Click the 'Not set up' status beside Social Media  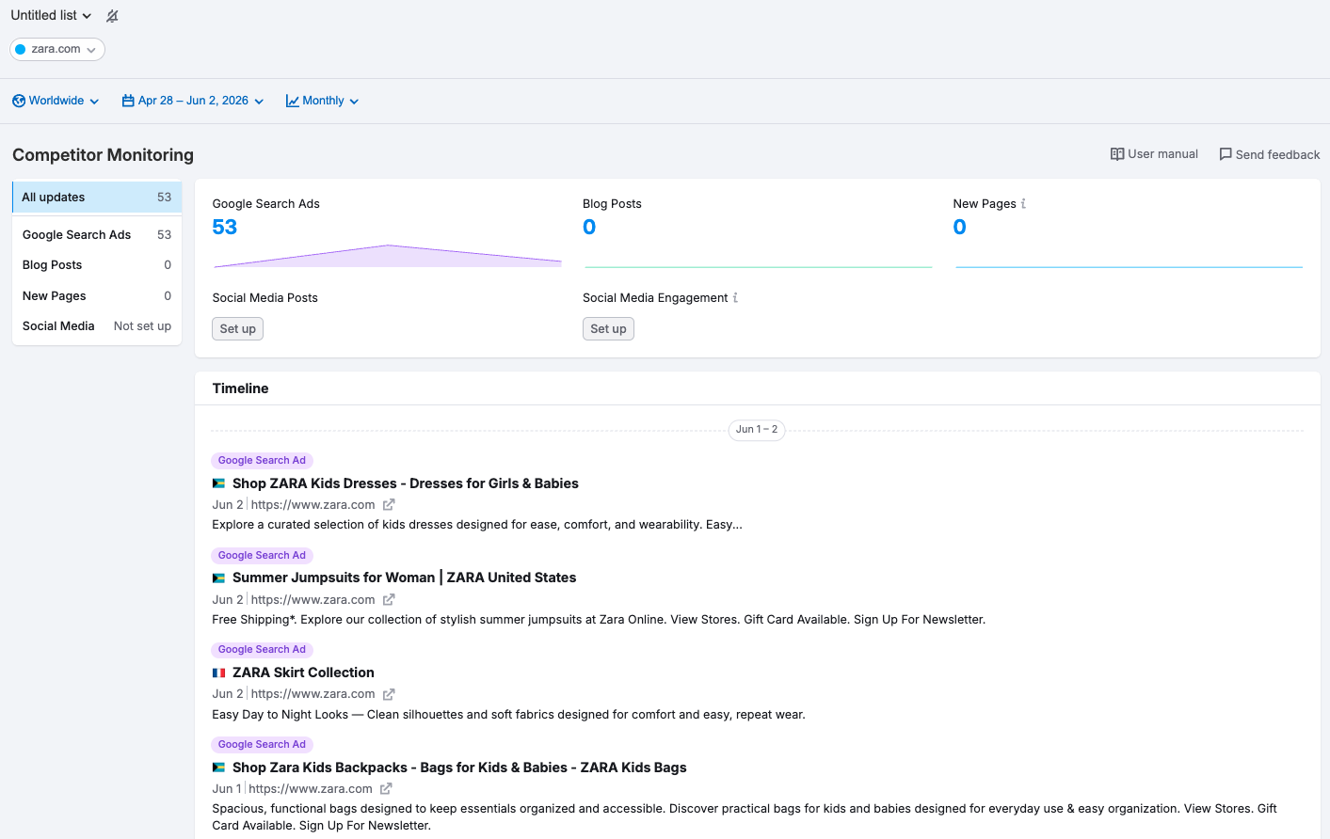coord(142,326)
